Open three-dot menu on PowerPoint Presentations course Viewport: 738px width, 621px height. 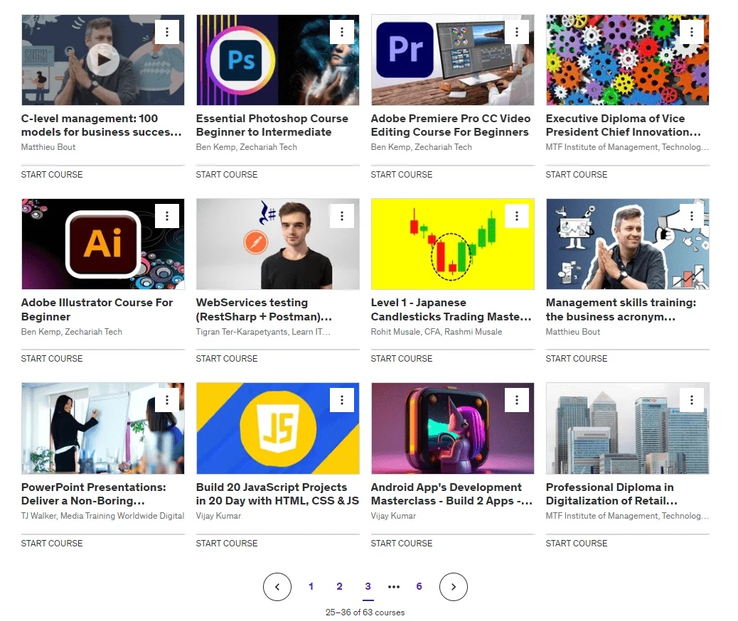166,400
